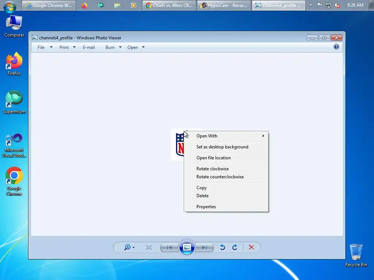Expand the Print dropdown arrow
374x280 pixels.
tap(74, 47)
